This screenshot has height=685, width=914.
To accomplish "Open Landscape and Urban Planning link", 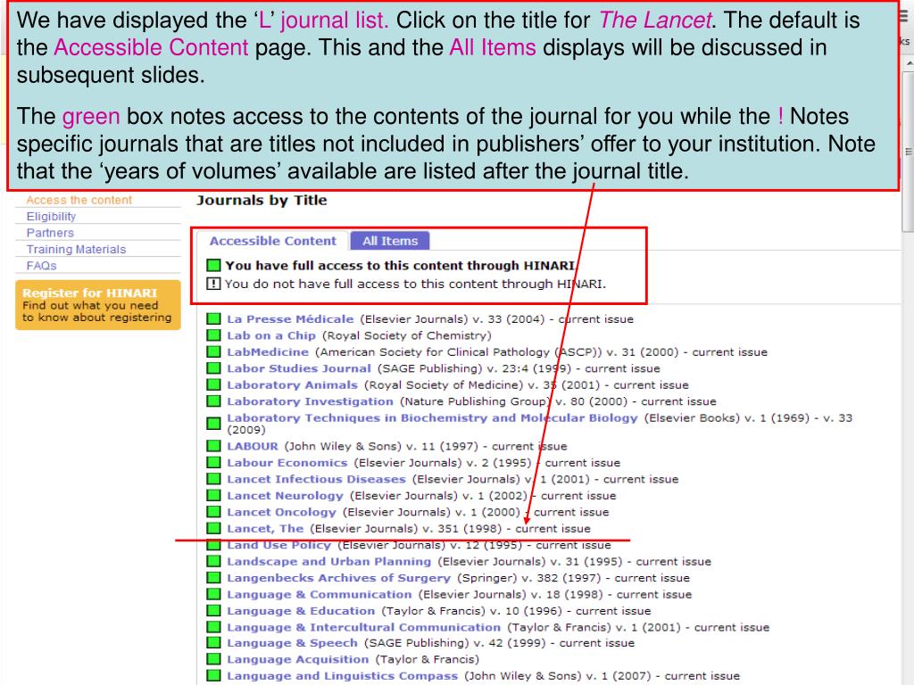I will coord(328,562).
